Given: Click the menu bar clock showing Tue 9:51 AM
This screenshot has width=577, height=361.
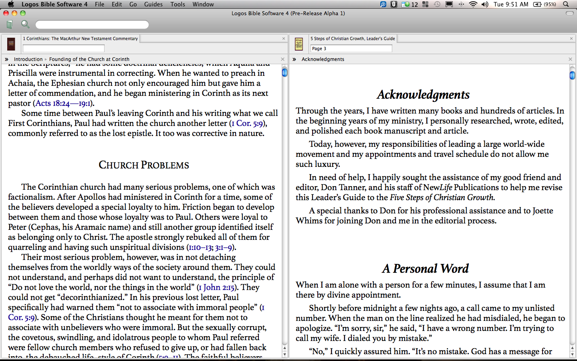Looking at the screenshot, I should [511, 4].
